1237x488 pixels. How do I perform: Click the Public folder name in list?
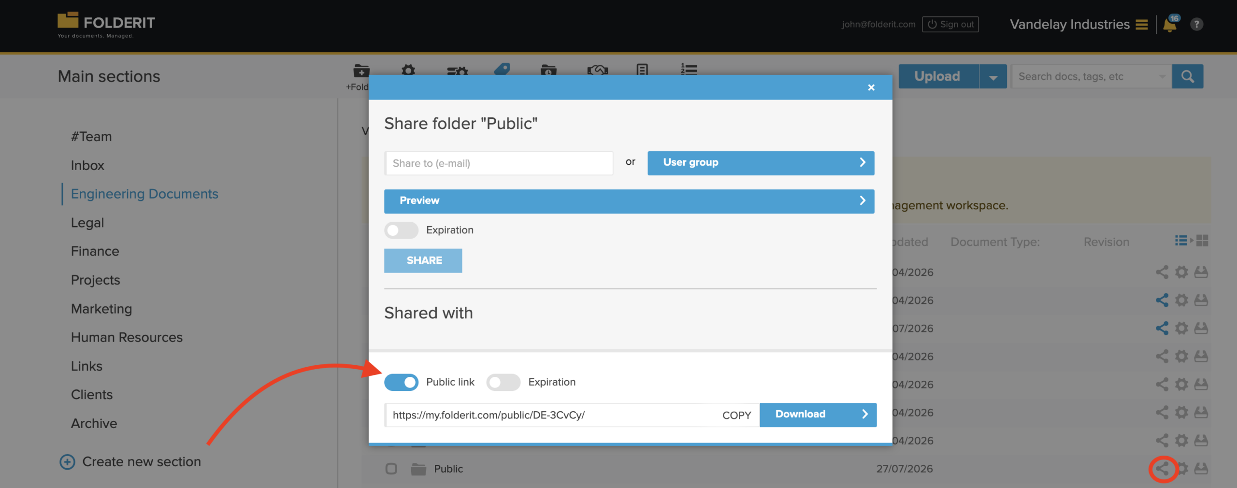pyautogui.click(x=448, y=469)
